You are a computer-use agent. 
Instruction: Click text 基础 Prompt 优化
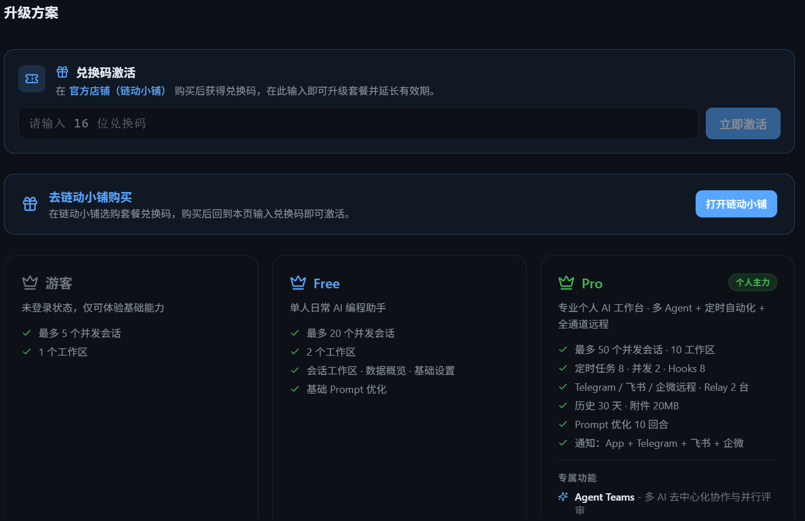346,389
